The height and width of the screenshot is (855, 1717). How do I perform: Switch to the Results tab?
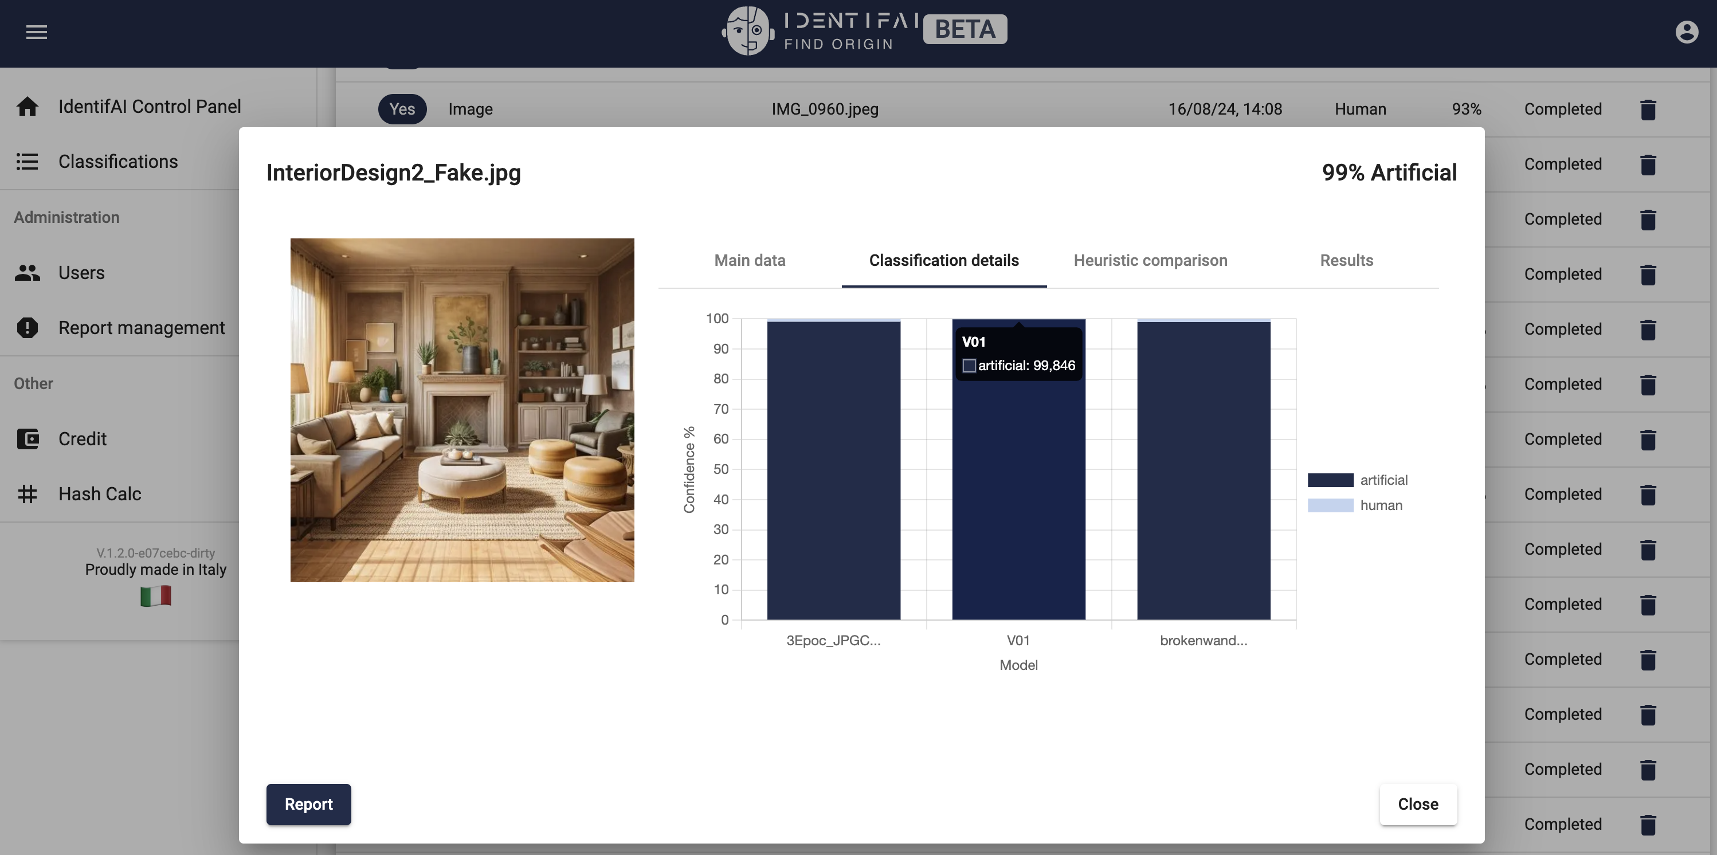[1346, 261]
